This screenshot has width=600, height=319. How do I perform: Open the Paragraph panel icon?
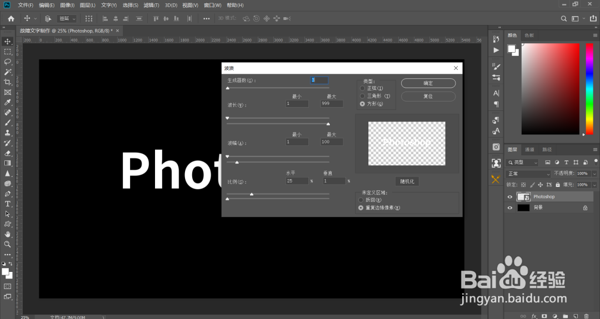point(496,104)
